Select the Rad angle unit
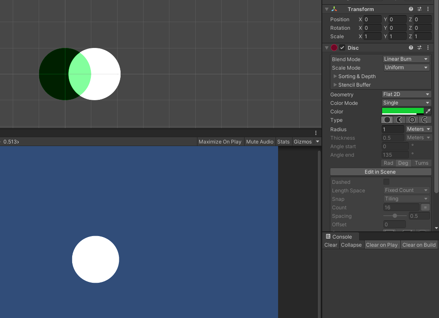 388,163
